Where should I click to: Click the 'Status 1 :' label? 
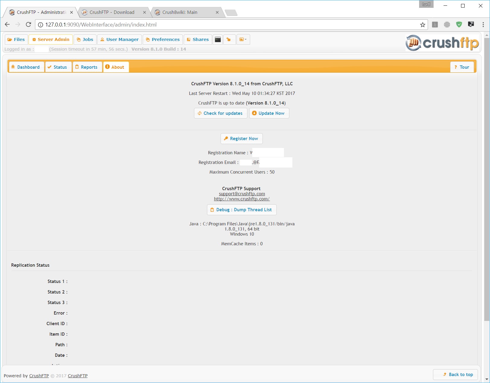tap(58, 281)
